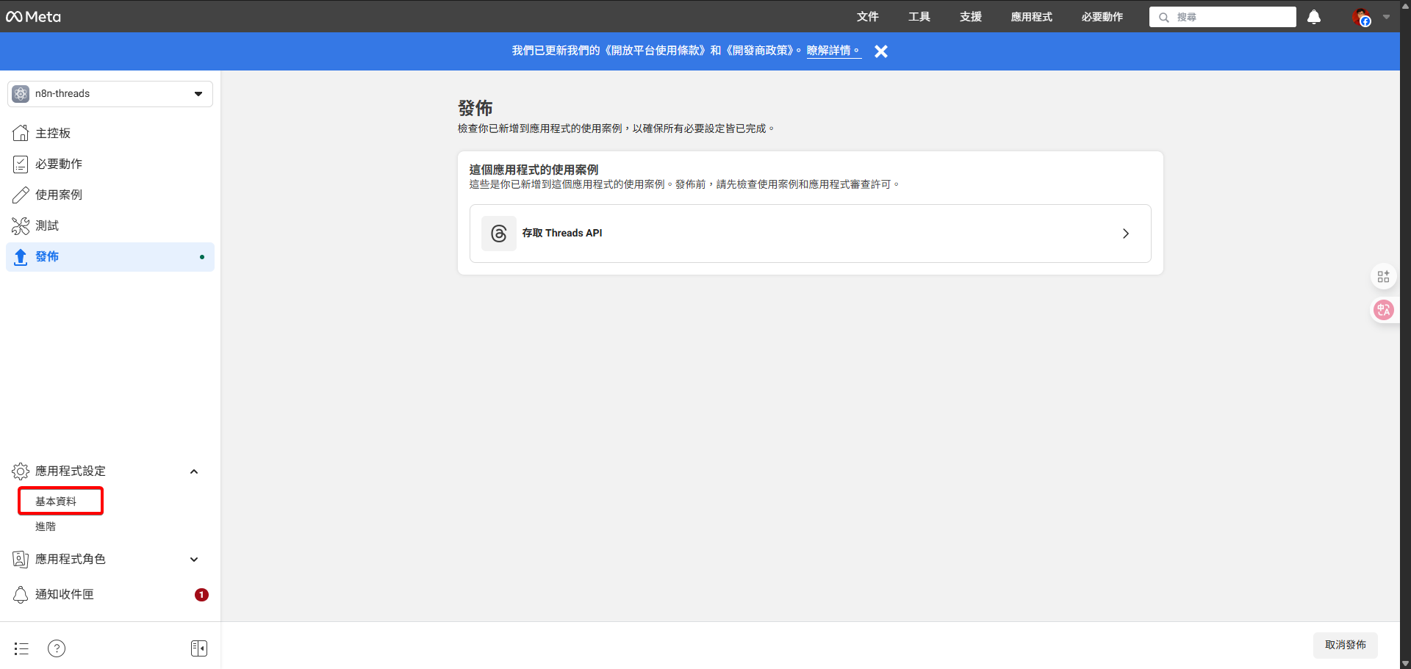Dismiss the blue policy update banner
Screen dimensions: 1411x669
[x=881, y=51]
